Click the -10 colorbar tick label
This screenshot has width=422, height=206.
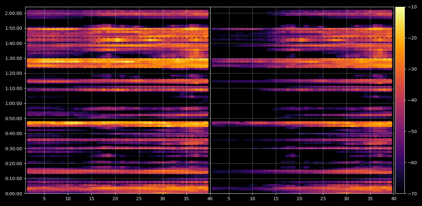point(412,7)
